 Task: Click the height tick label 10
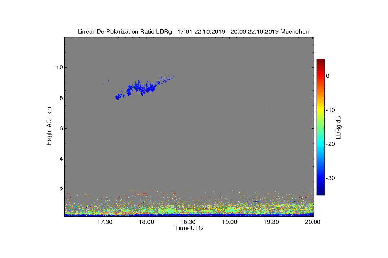click(x=59, y=67)
